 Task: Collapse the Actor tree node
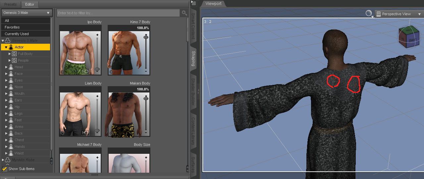(6, 47)
